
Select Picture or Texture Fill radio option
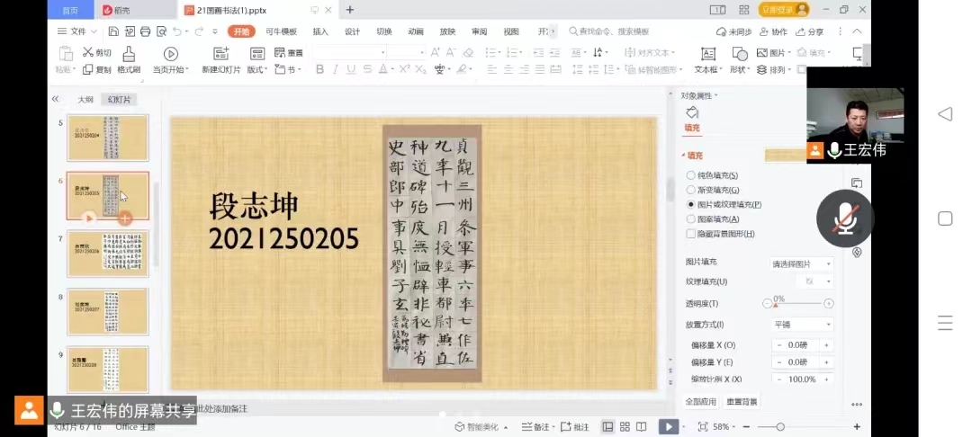(x=690, y=204)
